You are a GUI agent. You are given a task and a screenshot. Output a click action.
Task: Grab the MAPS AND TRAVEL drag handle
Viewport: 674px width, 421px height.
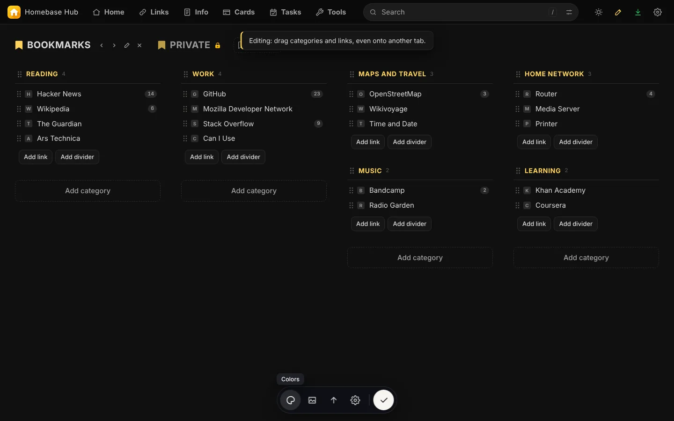tap(352, 74)
